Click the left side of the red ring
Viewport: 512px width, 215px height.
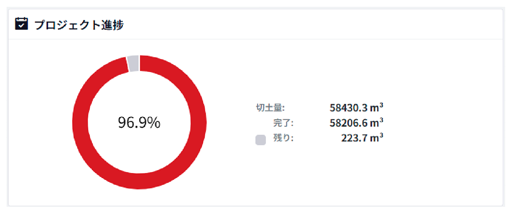coord(80,123)
